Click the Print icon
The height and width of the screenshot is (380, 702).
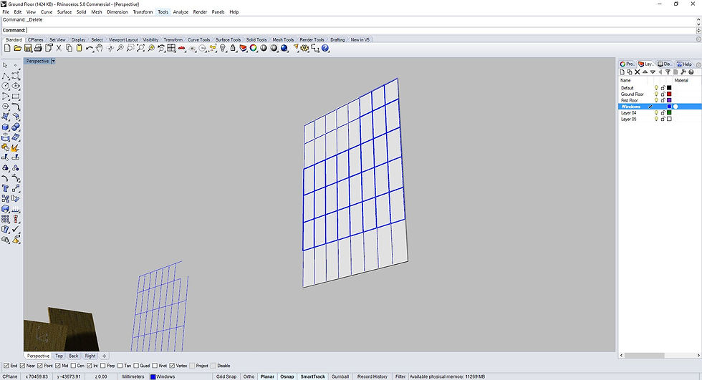coord(38,48)
